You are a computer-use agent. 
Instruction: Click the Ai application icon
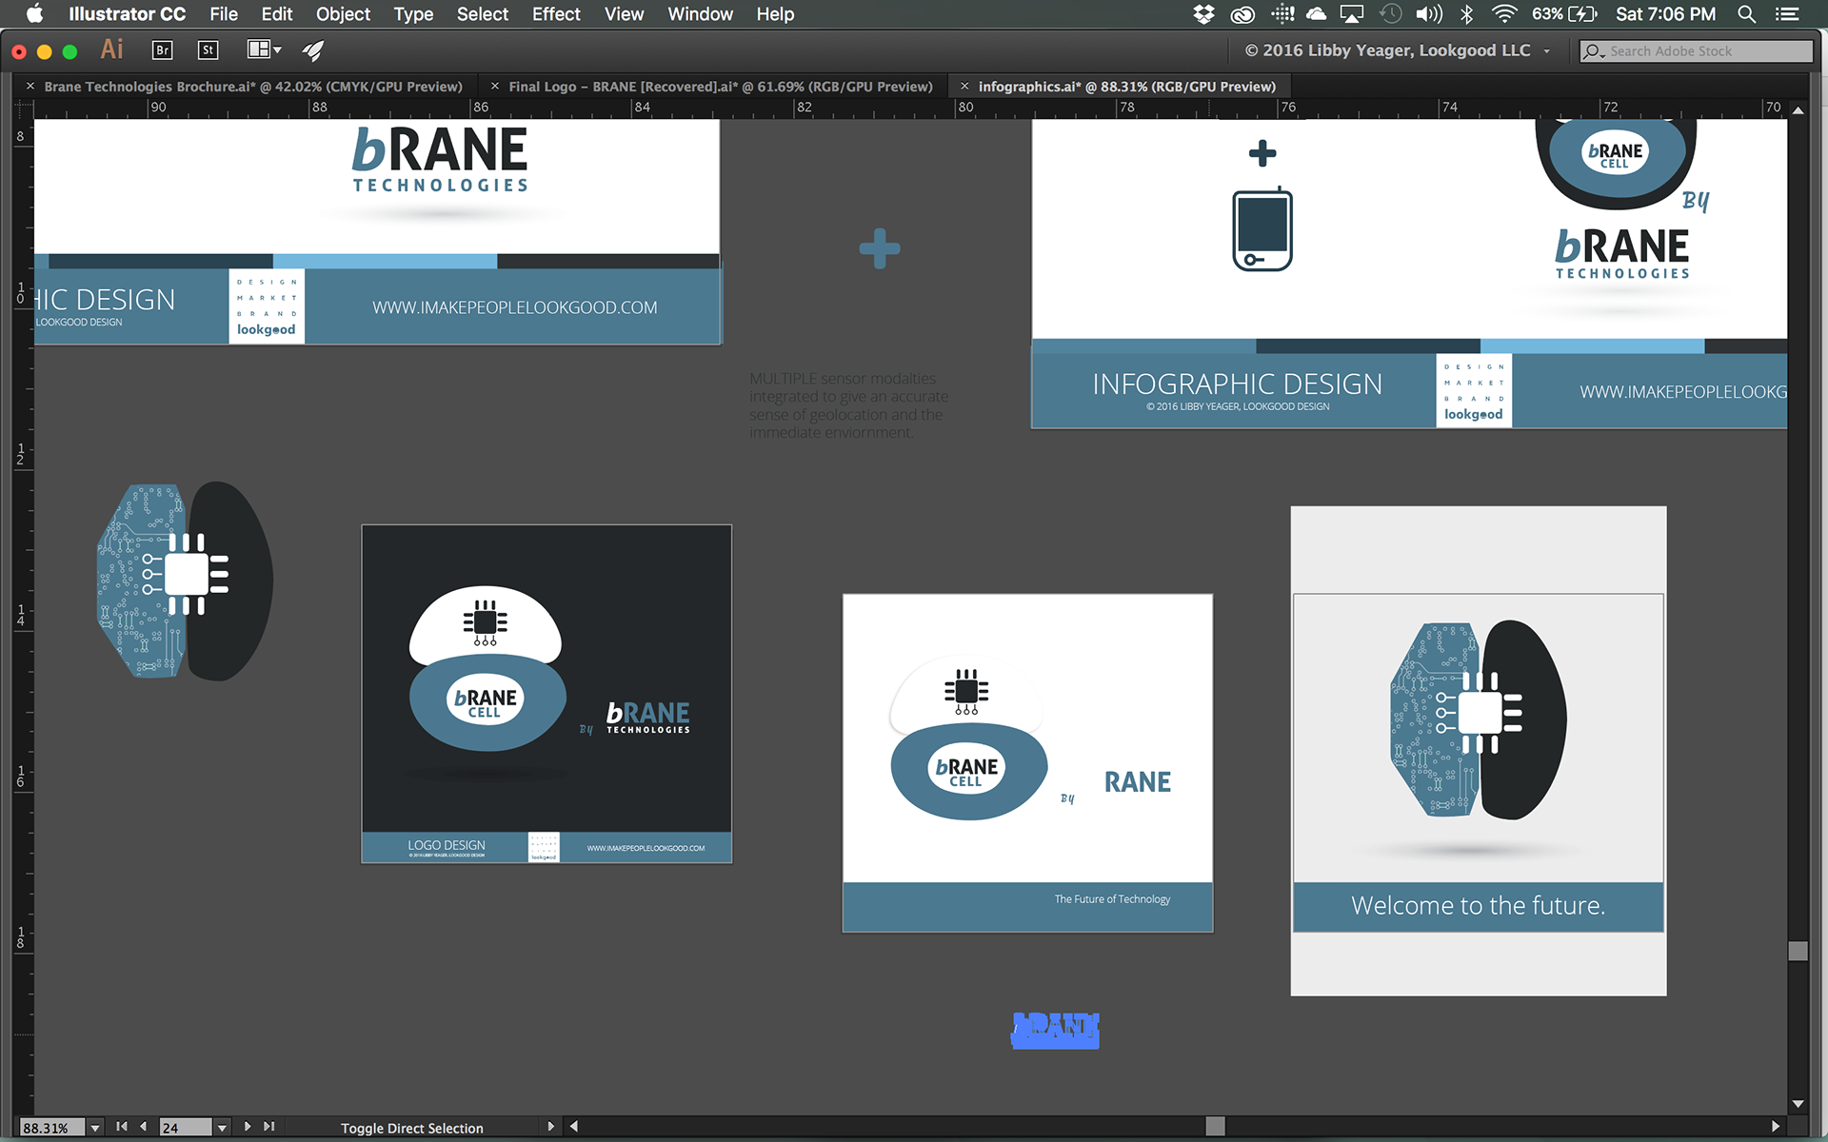coord(112,49)
